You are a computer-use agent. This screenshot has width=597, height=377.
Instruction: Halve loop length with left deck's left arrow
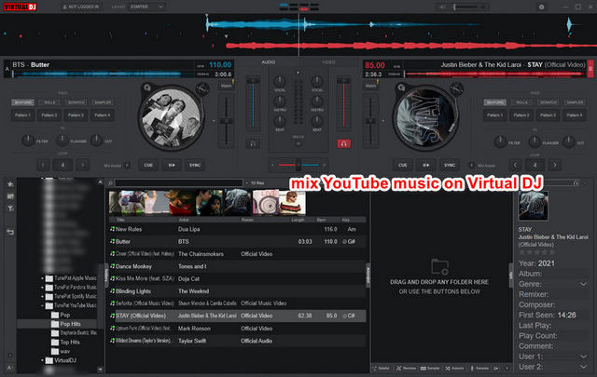tap(43, 165)
